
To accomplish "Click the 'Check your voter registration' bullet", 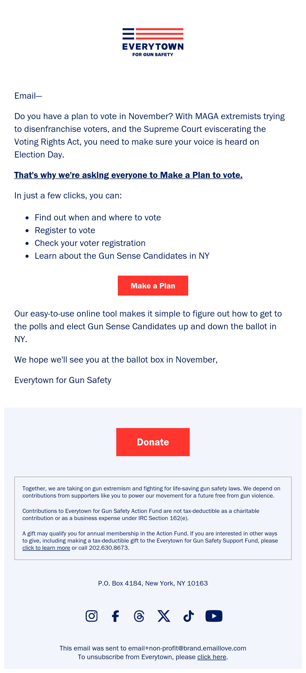I will click(x=90, y=243).
